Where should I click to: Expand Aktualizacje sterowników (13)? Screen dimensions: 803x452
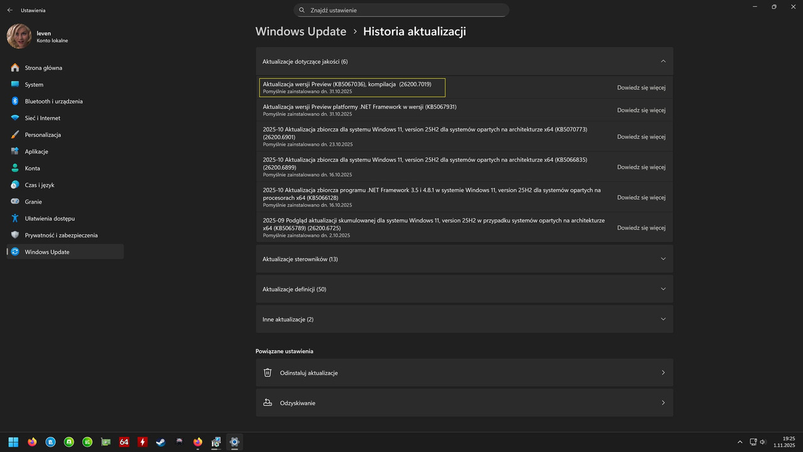[x=464, y=259]
